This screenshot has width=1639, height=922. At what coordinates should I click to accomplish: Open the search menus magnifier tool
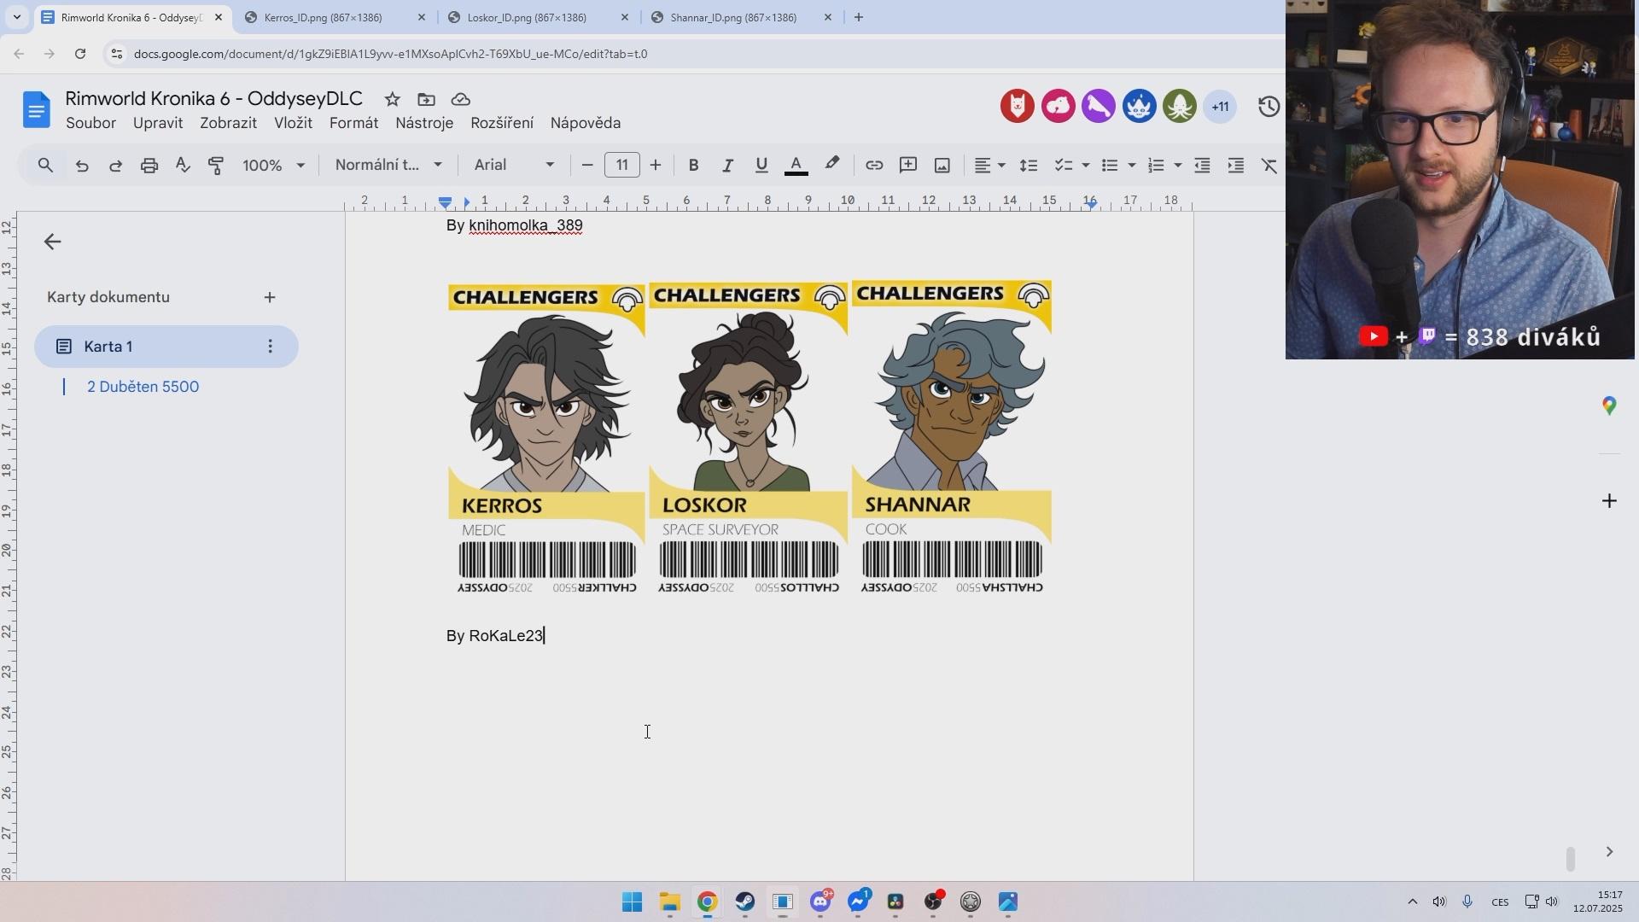click(46, 166)
